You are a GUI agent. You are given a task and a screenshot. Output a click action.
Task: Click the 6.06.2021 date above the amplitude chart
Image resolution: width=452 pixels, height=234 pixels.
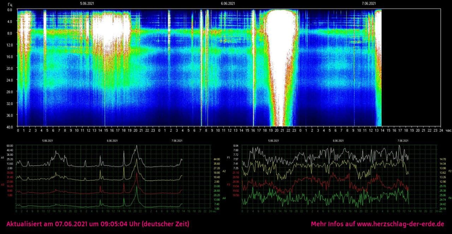tap(112, 140)
